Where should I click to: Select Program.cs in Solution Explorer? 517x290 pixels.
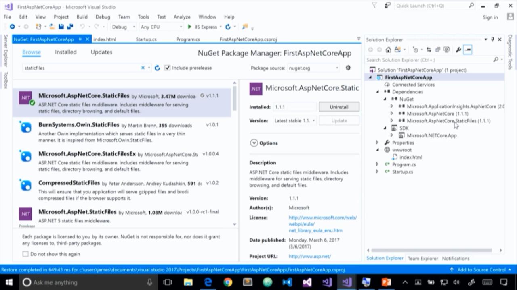click(404, 164)
